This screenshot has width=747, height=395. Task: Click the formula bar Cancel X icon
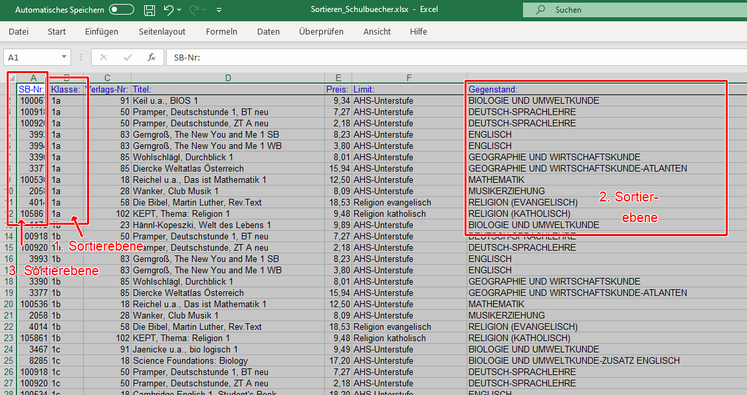tap(104, 57)
